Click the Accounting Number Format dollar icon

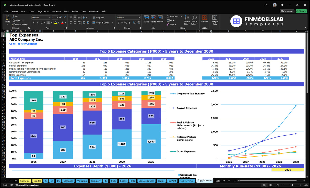coord(119,23)
